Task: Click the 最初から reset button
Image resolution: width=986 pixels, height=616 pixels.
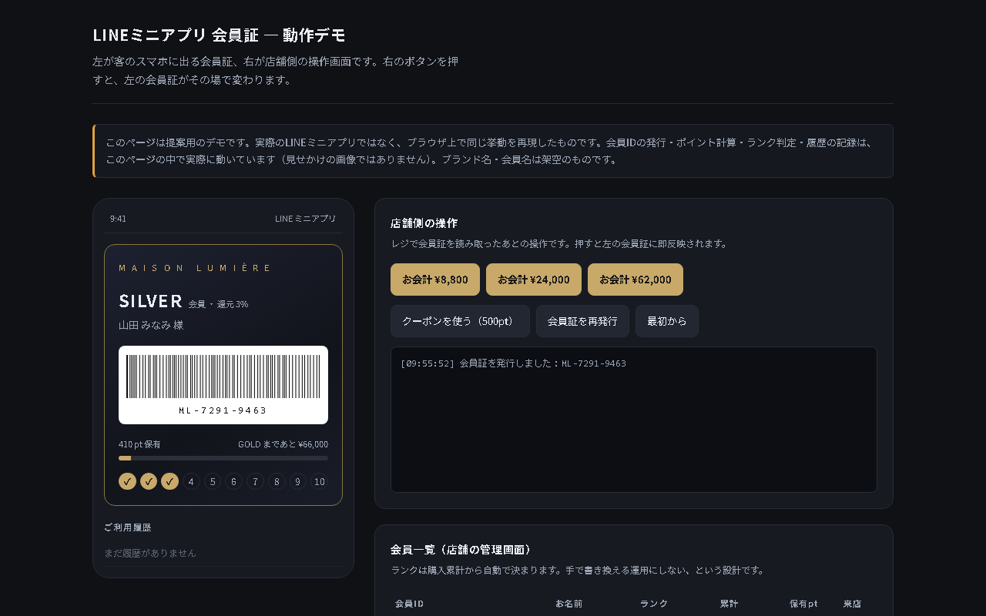Action: 667,321
